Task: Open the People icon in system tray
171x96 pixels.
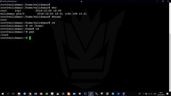Action: click(x=139, y=94)
